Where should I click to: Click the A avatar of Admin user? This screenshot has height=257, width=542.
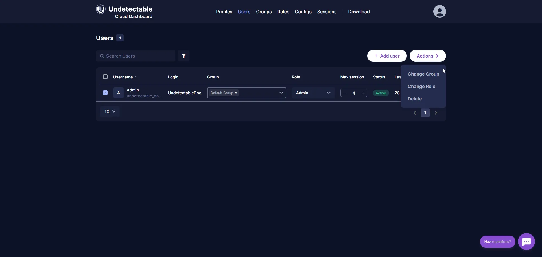119,93
